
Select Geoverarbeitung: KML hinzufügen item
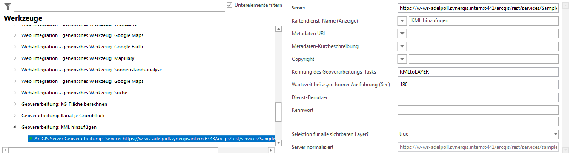[59, 127]
